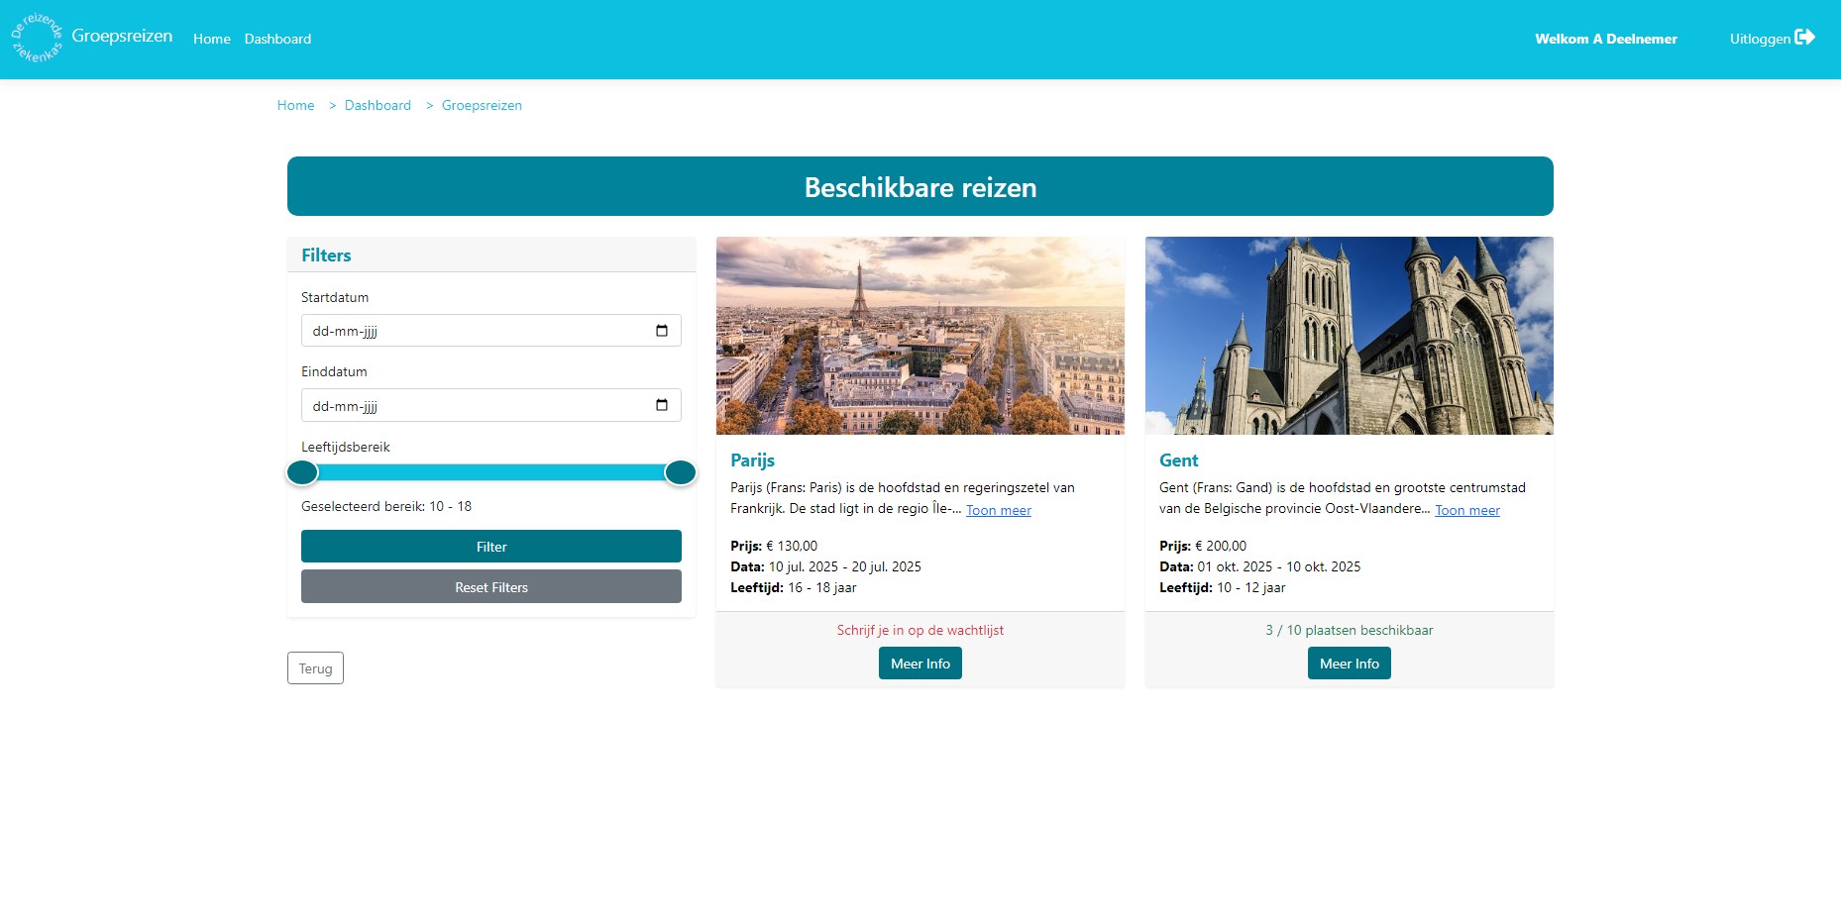Open the Groepsreizen breadcrumb link
This screenshot has width=1841, height=919.
click(x=482, y=105)
